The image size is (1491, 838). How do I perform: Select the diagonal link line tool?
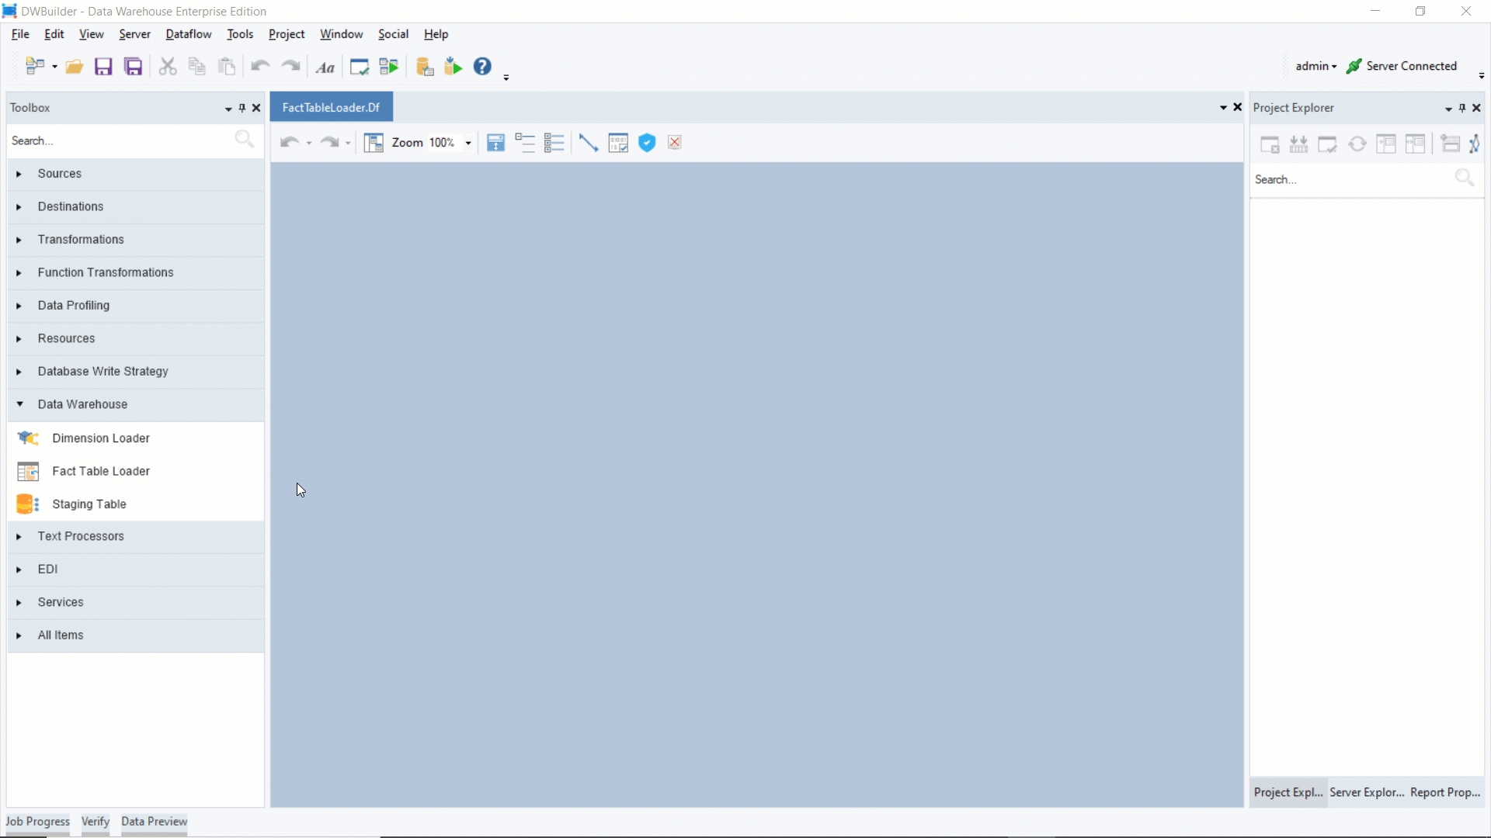tap(589, 143)
